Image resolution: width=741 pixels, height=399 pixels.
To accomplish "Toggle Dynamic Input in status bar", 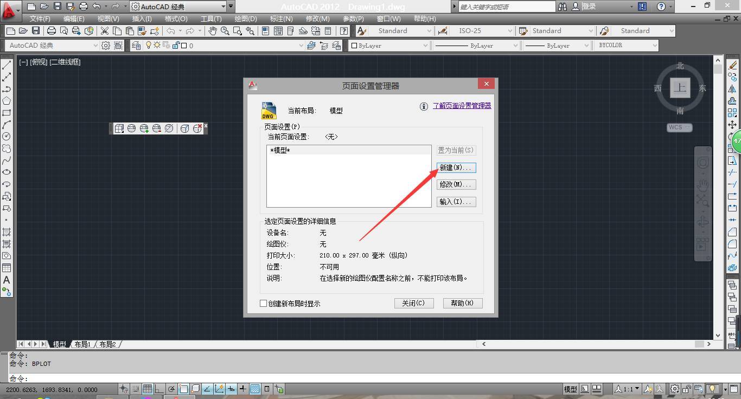I will [231, 389].
